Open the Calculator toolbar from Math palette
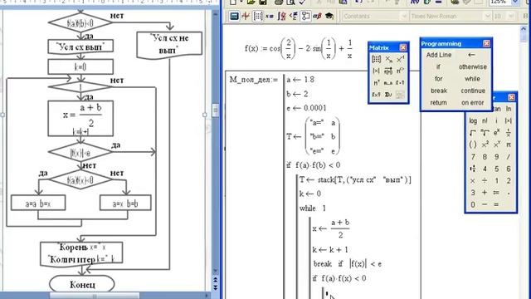 click(x=234, y=16)
